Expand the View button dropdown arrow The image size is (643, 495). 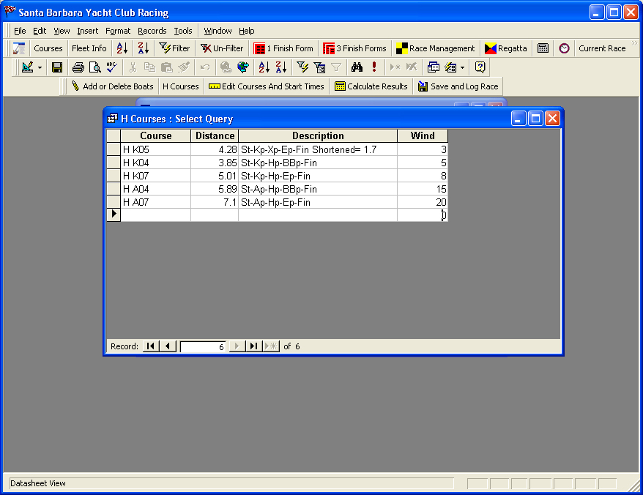(40, 67)
